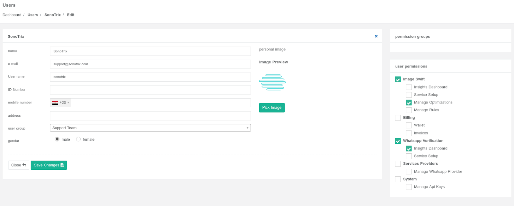The image size is (514, 206).
Task: Click the SonoTrix logo image preview
Action: click(272, 82)
